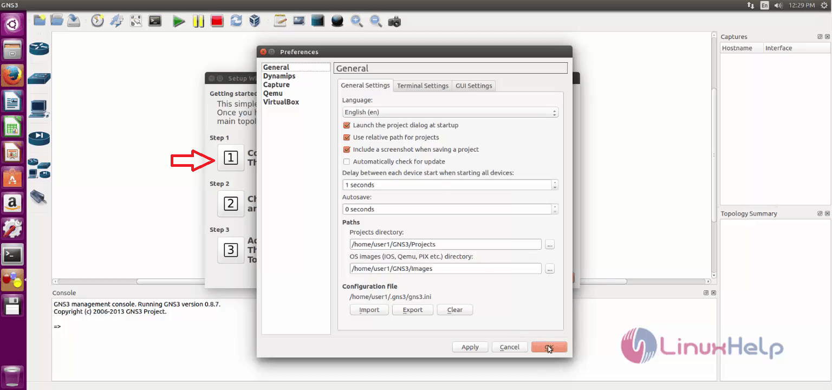Click the VirtualBox cube toolbar icon

click(x=255, y=21)
